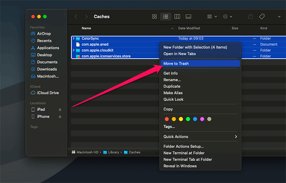Apply the purple tag color
The height and width of the screenshot is (183, 286).
202,119
